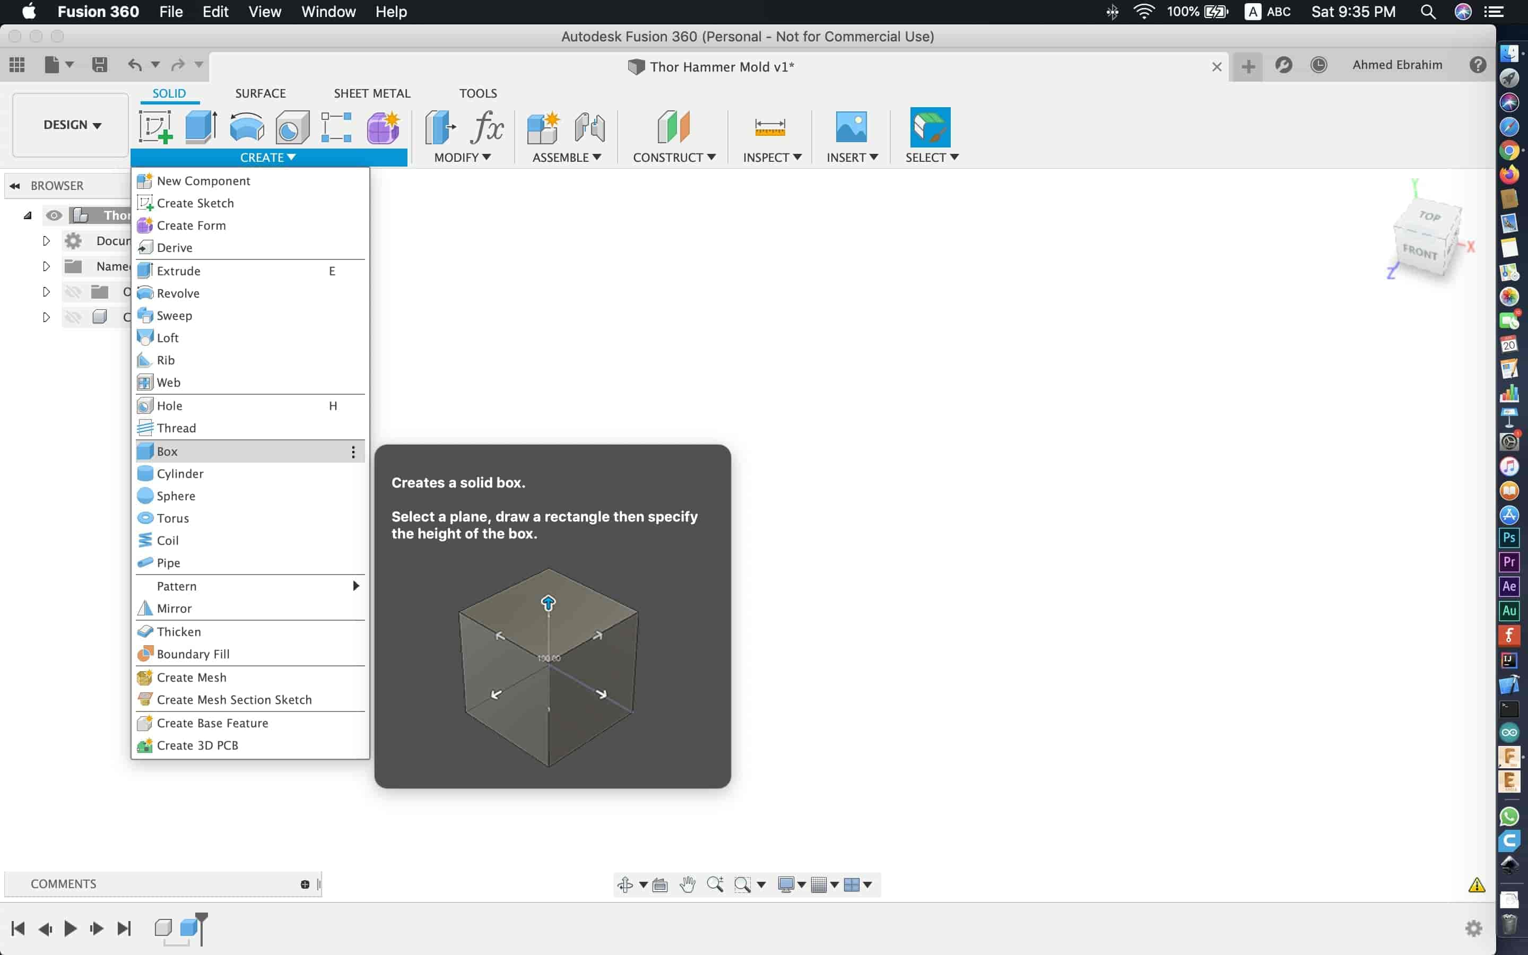Toggle visibility of component in browser
The height and width of the screenshot is (955, 1528).
click(53, 214)
